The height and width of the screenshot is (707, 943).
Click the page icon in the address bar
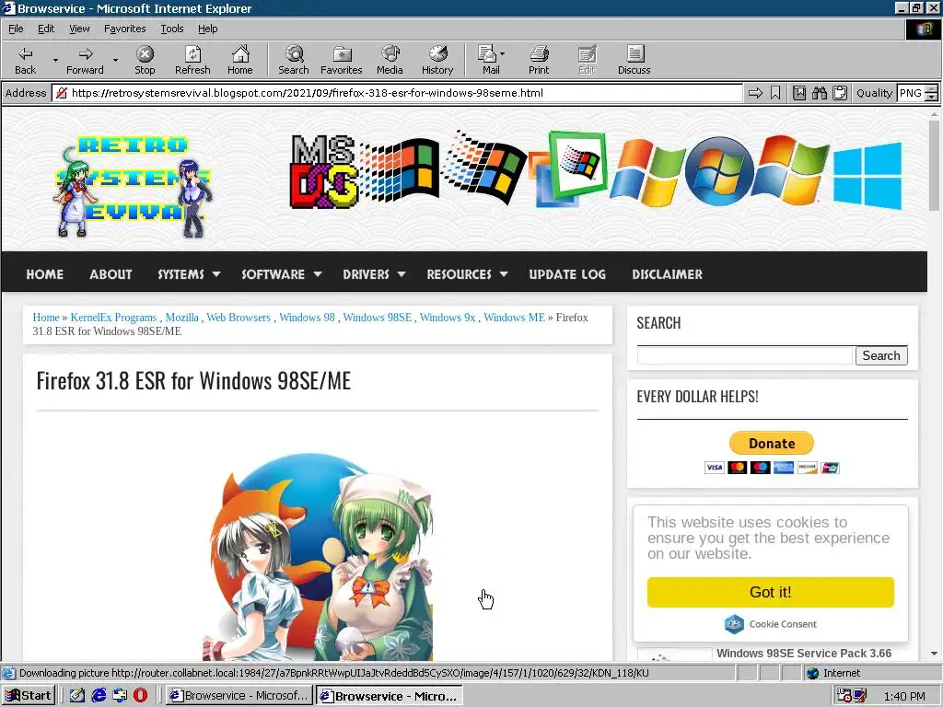tap(61, 93)
